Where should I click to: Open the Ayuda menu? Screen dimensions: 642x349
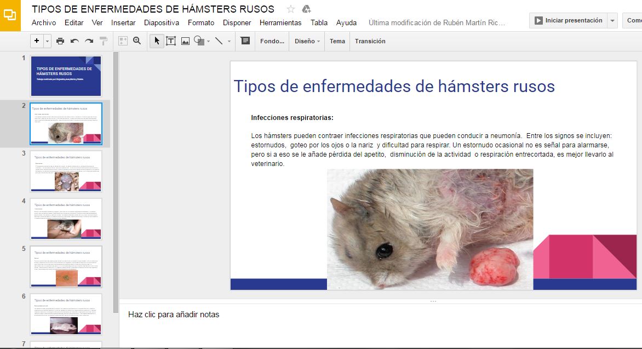(346, 22)
